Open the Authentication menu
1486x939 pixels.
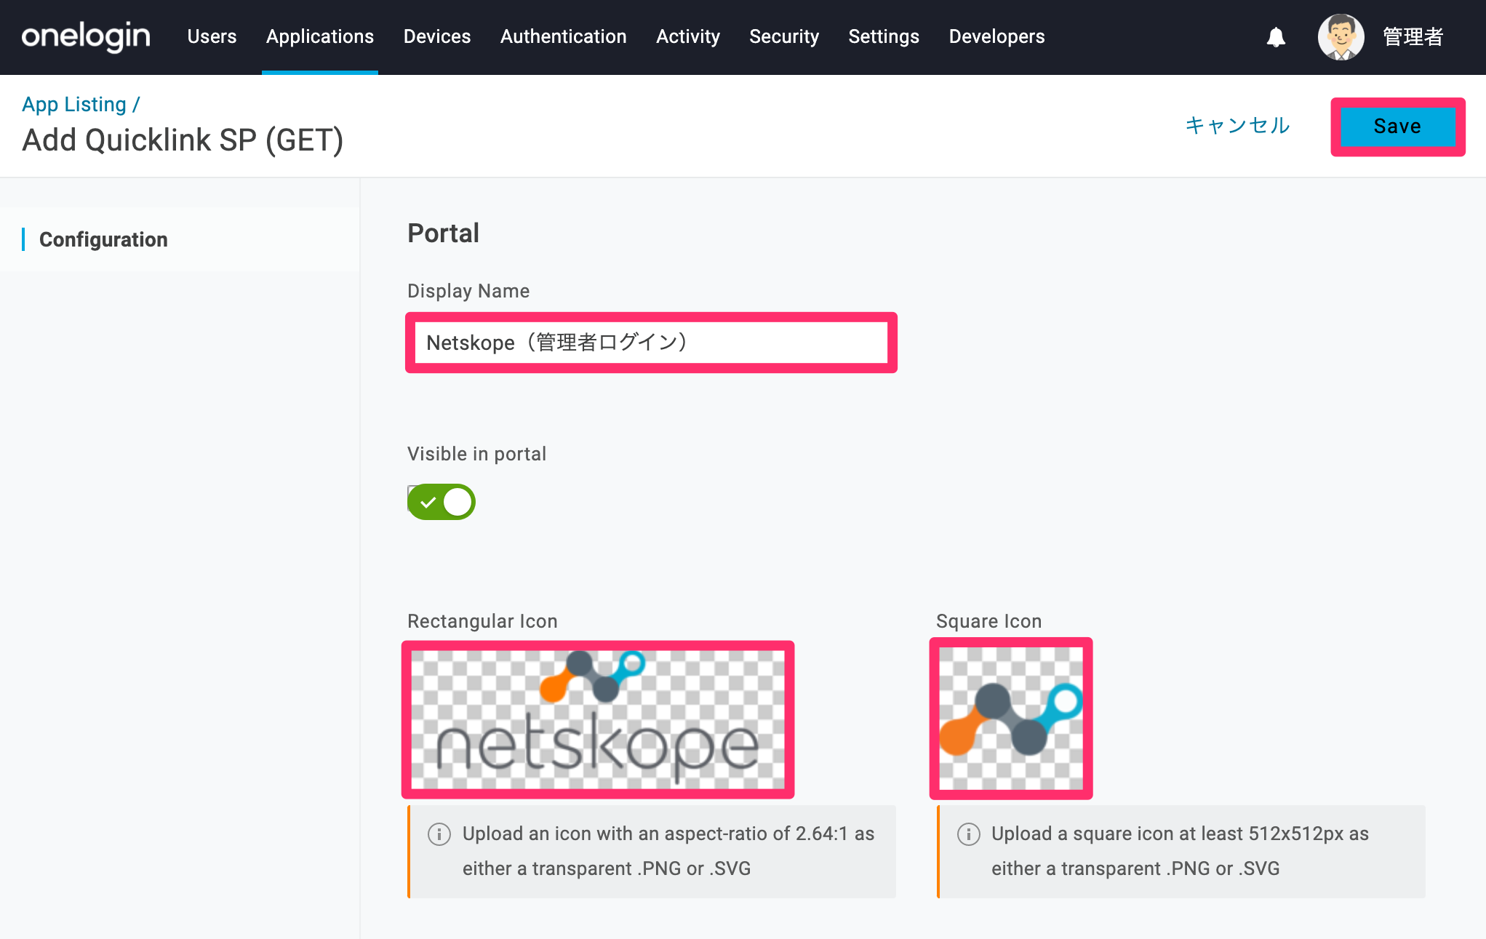click(x=563, y=36)
